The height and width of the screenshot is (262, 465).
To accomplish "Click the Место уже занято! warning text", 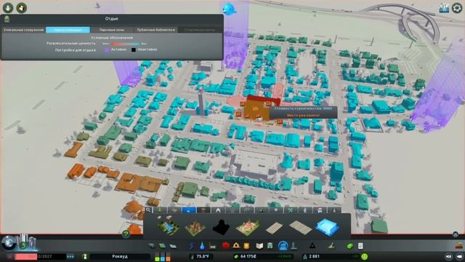I will point(304,115).
